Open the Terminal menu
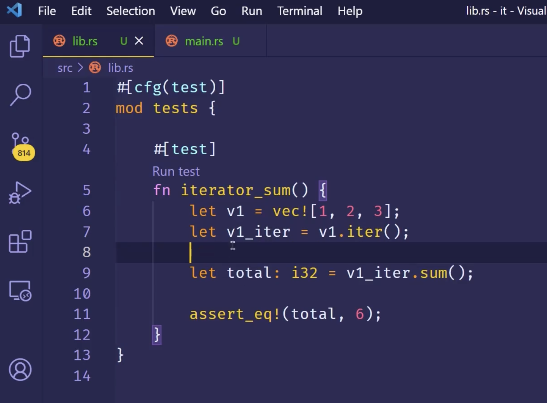 299,11
